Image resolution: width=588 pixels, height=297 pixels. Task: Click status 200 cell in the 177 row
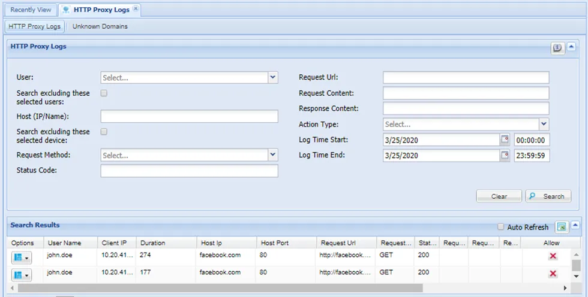point(424,272)
